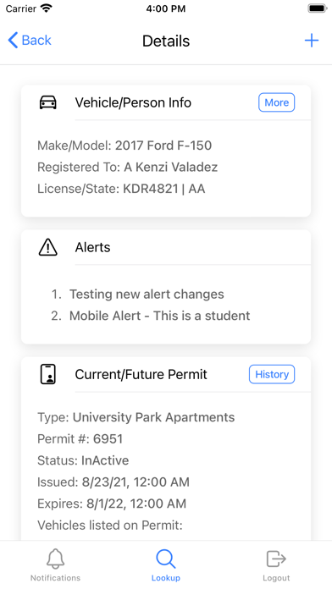Tap the car icon in Vehicle/Person Info
Screen dimensions: 332x589
tap(48, 102)
